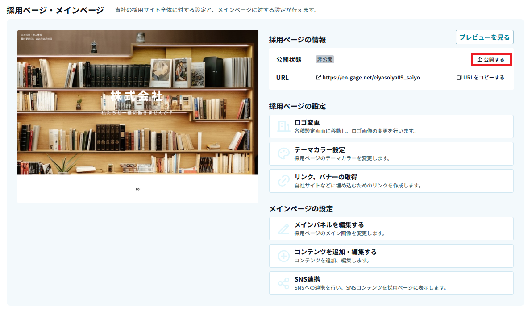Click the description コンテンツを追加、編集します。

pos(332,261)
